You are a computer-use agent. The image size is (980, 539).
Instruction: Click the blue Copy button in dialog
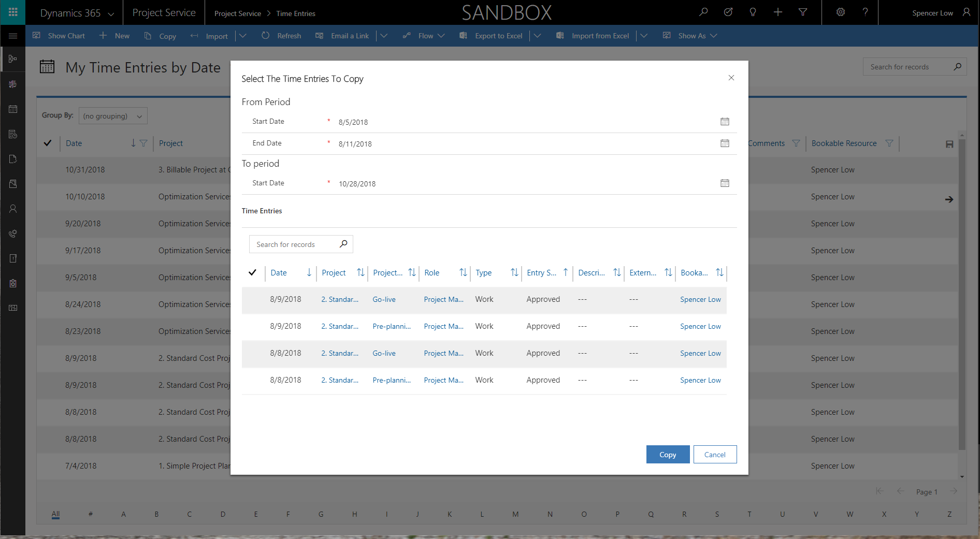(x=668, y=455)
